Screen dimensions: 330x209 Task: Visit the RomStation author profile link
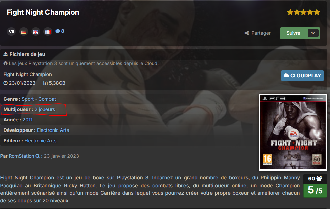(22, 156)
